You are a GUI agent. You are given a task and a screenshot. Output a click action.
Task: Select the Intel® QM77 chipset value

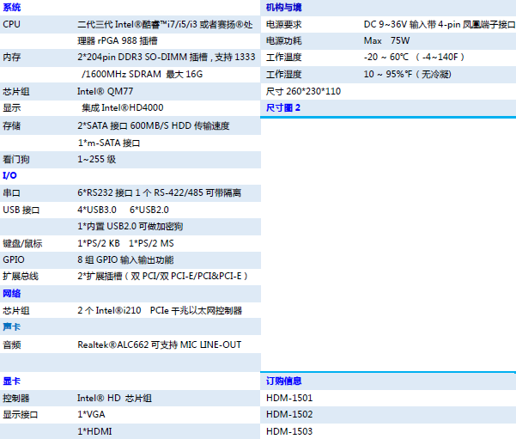(x=105, y=91)
